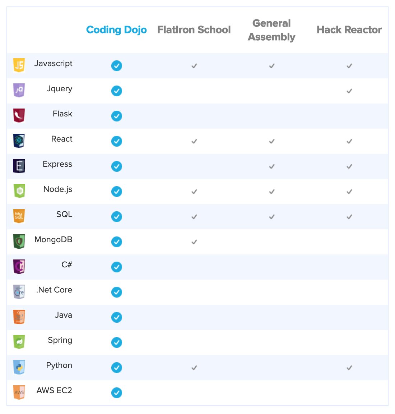Click the orange MySQL icon
395x414 pixels.
19,216
